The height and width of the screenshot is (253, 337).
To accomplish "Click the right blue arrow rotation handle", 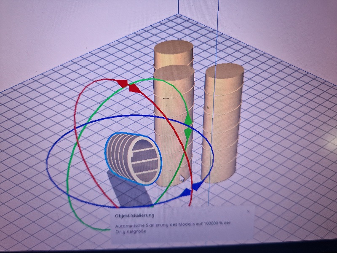I will point(197,186).
